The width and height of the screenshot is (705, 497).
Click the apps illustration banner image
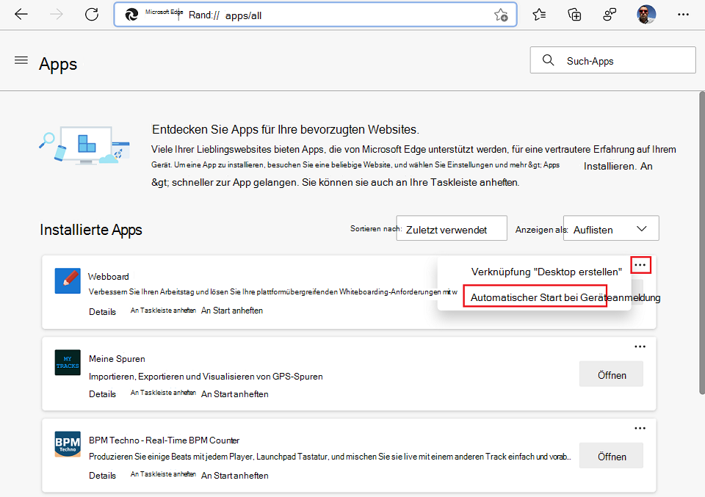[x=84, y=147]
